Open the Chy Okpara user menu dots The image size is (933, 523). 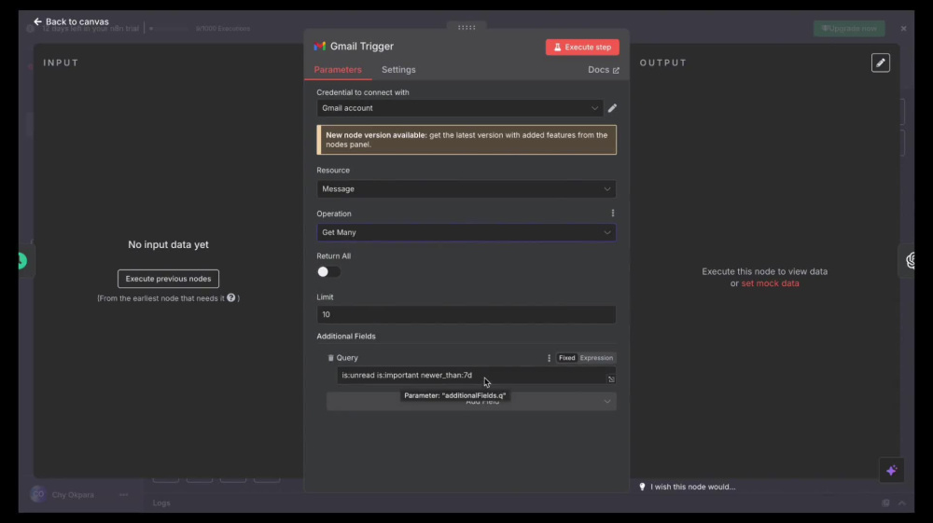[x=124, y=494]
